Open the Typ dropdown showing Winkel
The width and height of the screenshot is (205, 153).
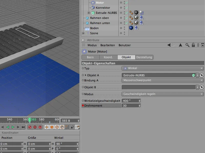coord(162,68)
